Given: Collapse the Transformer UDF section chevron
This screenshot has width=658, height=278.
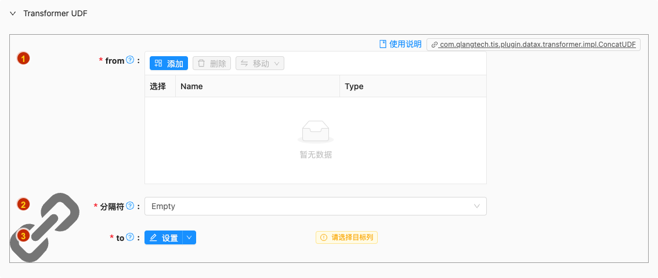Looking at the screenshot, I should [x=13, y=13].
